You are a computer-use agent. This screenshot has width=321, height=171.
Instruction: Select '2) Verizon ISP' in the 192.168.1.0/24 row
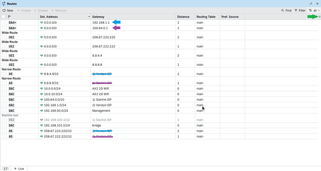(x=102, y=105)
